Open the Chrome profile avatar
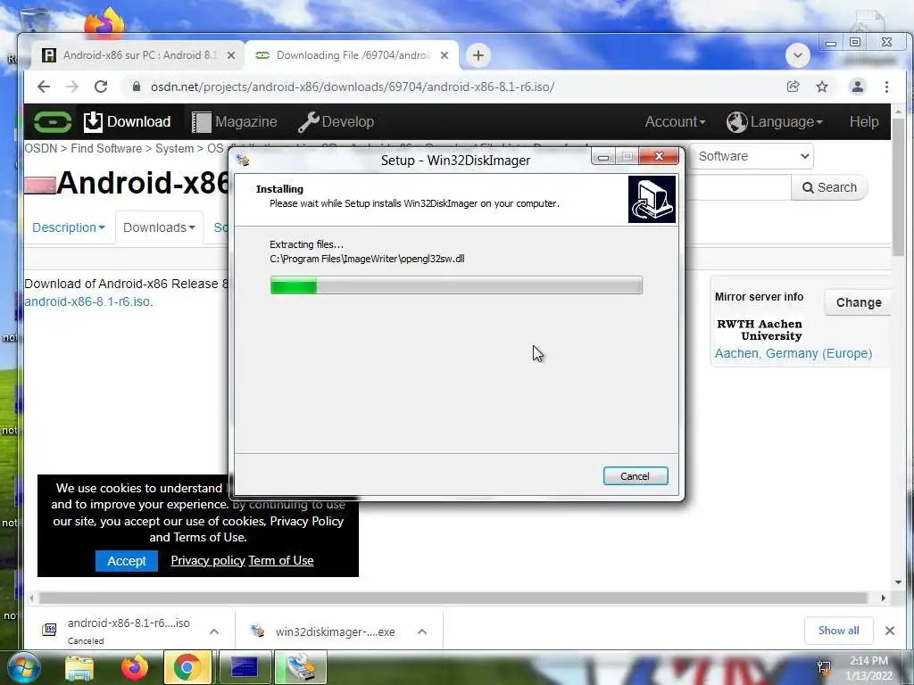Viewport: 914px width, 685px height. [x=858, y=87]
